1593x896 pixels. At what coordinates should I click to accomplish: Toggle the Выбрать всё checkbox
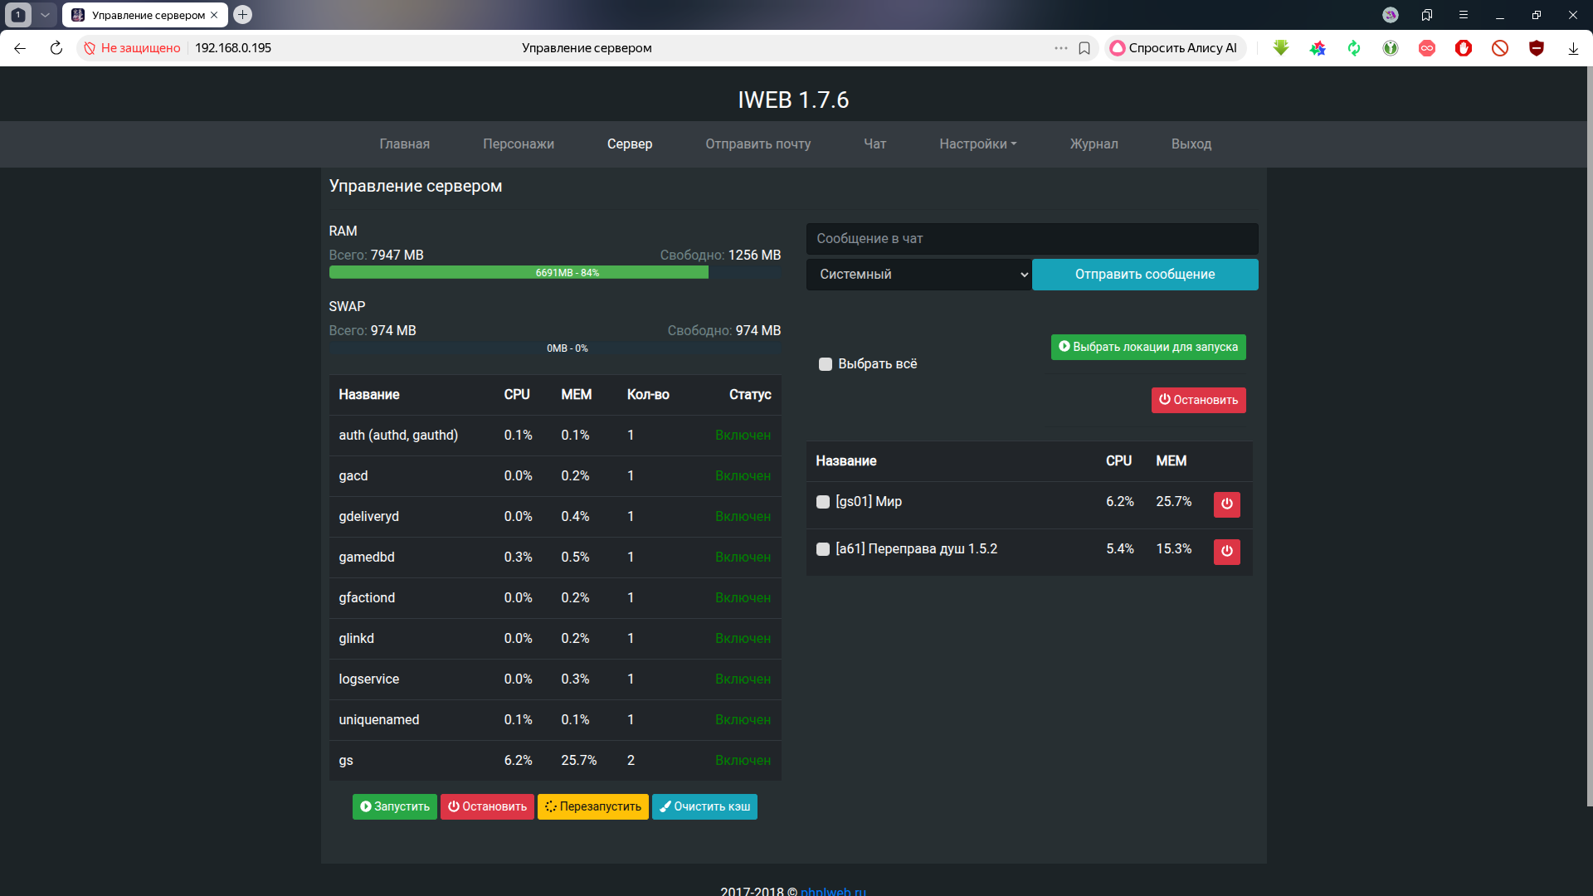[825, 364]
